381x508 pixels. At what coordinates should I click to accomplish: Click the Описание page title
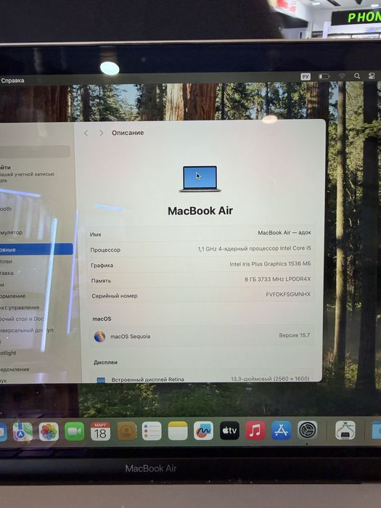click(128, 133)
